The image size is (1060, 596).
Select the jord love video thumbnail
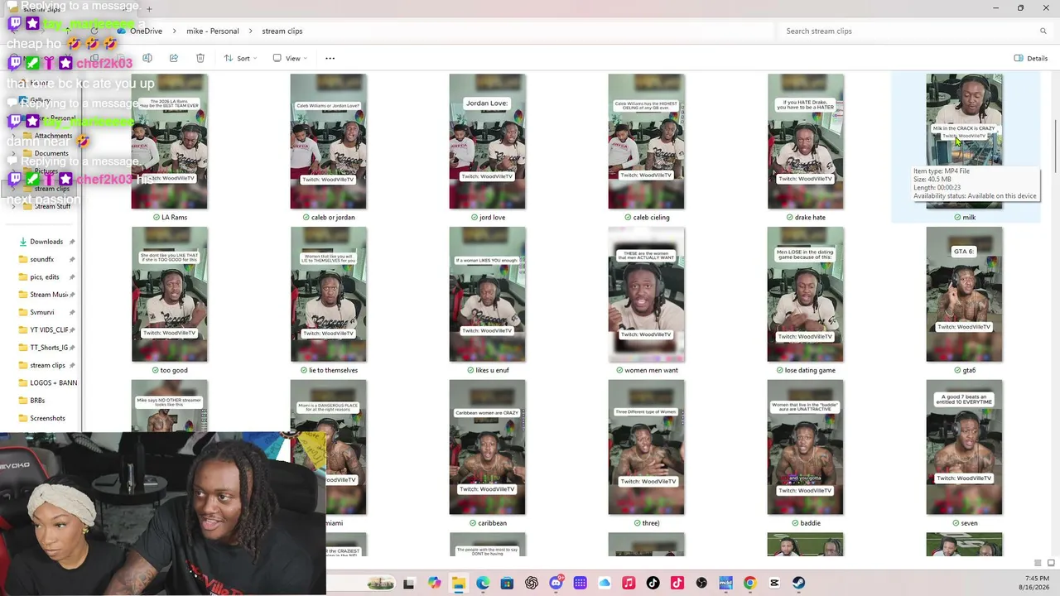pyautogui.click(x=487, y=142)
